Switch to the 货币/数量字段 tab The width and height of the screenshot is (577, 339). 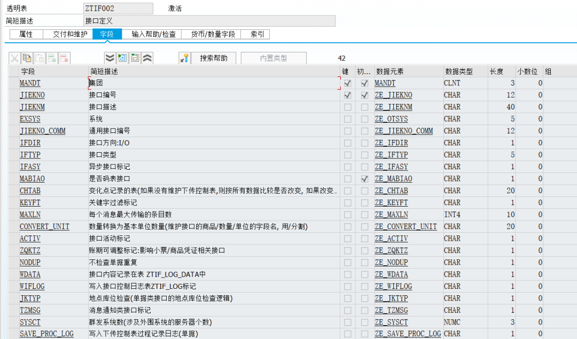click(x=213, y=34)
